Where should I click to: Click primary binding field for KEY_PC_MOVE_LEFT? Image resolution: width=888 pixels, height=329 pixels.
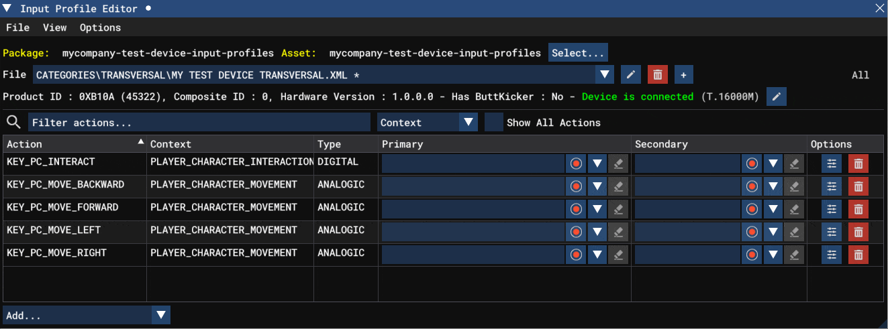pos(473,232)
